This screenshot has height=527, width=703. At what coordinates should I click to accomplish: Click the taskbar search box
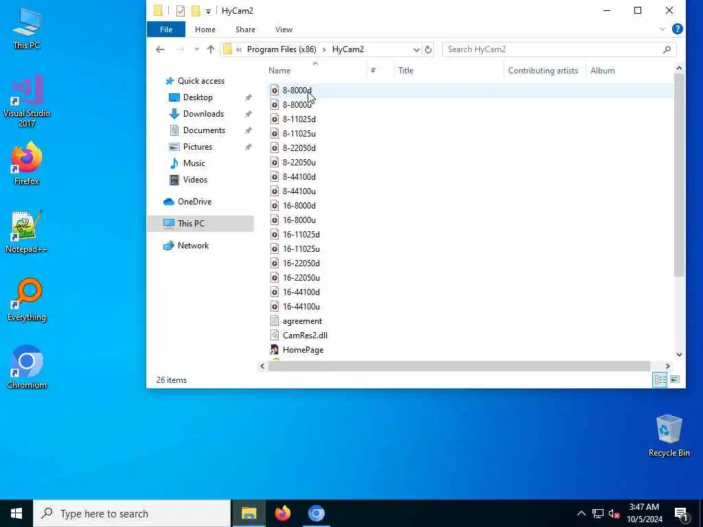coord(132,513)
